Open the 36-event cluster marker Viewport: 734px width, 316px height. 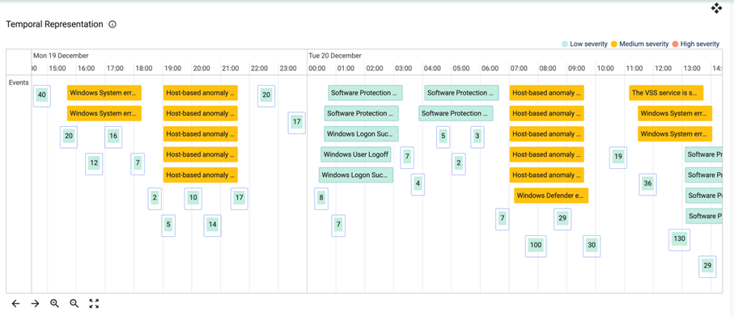(648, 184)
